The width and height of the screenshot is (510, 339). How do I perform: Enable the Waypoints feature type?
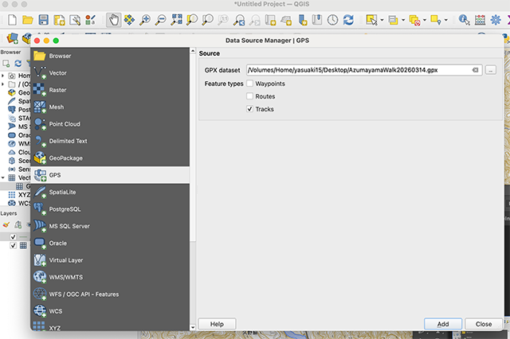pos(249,84)
